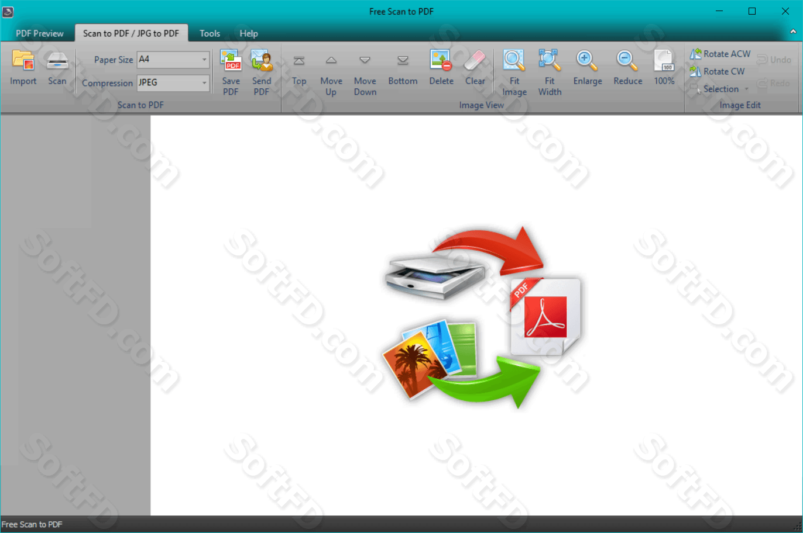Viewport: 803px width, 533px height.
Task: Enlarge the image view
Action: coord(587,60)
